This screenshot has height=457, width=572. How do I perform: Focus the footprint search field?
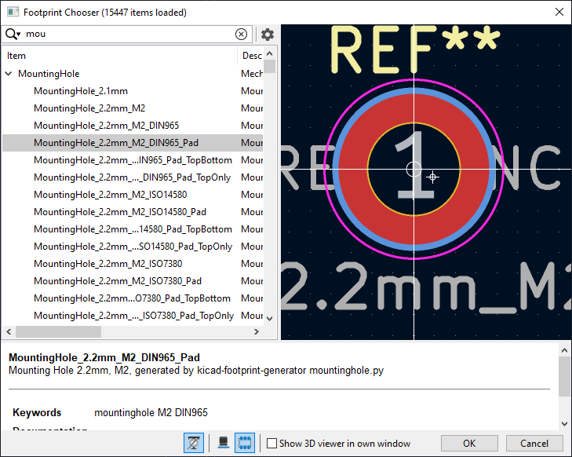coord(128,34)
